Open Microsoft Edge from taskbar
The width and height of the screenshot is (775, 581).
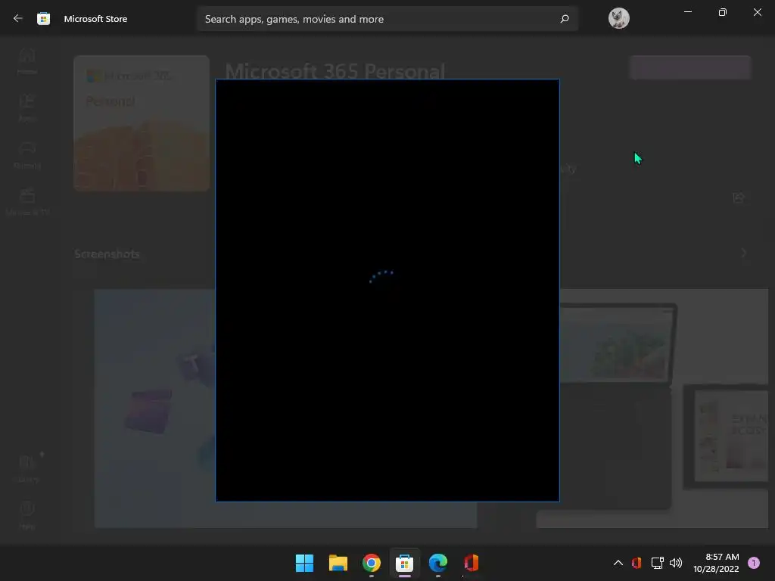438,563
